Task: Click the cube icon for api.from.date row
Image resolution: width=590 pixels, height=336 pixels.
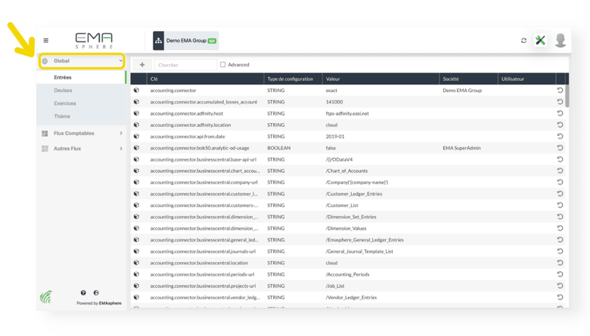Action: click(136, 136)
